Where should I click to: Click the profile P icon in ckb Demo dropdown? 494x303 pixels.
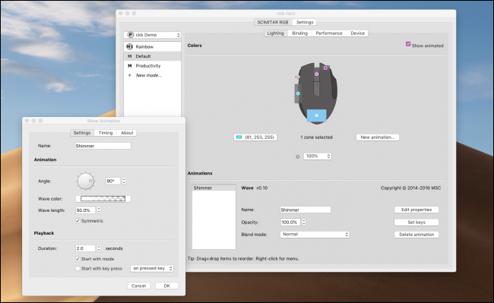130,35
